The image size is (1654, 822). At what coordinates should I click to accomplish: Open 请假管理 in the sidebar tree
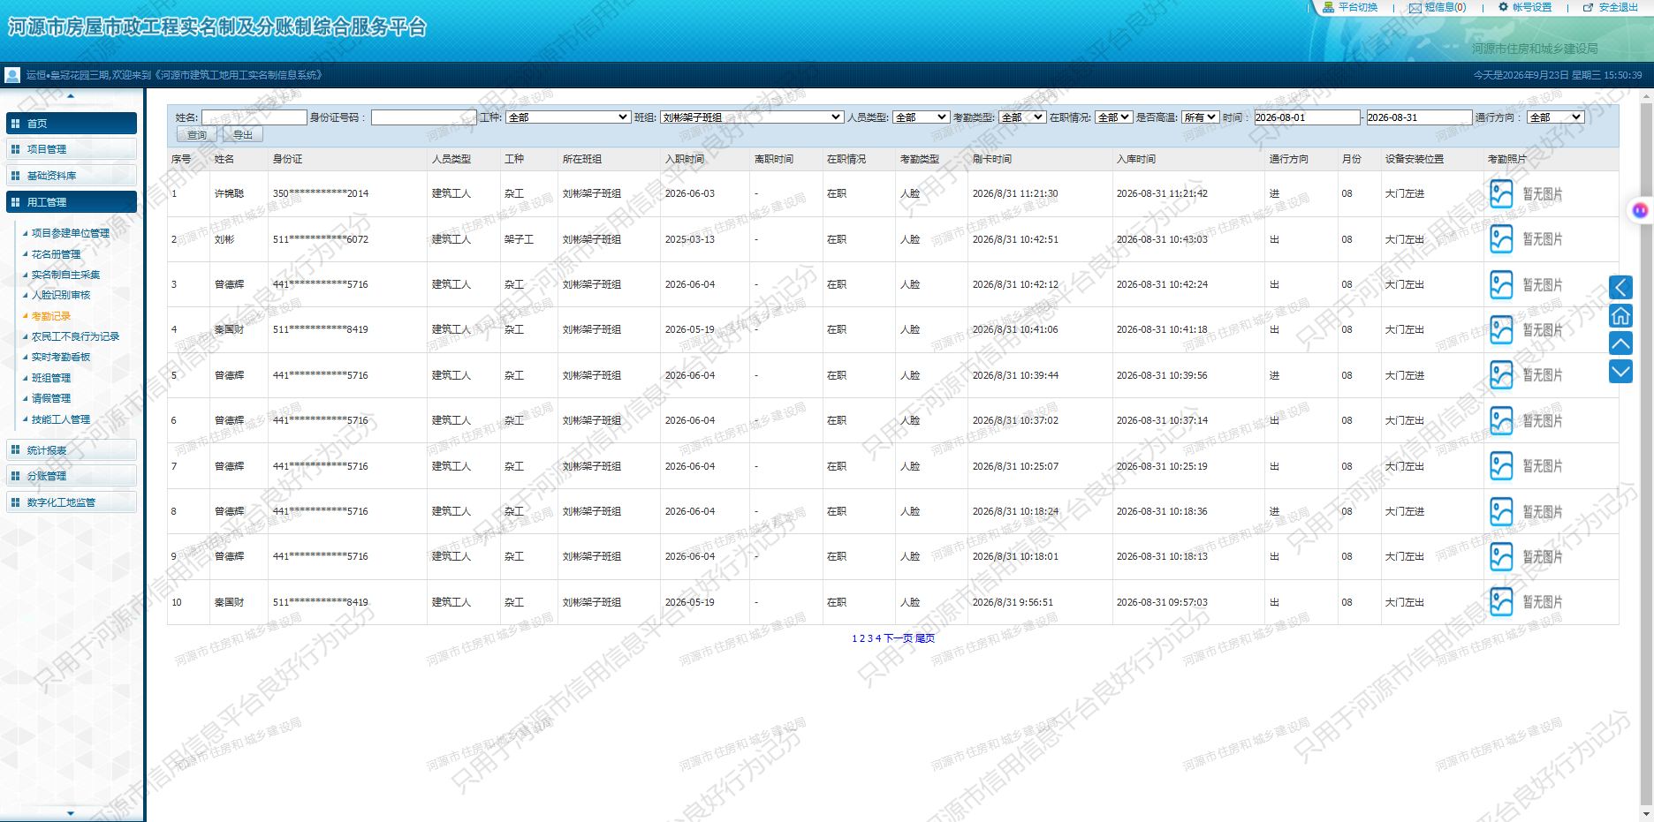(51, 398)
